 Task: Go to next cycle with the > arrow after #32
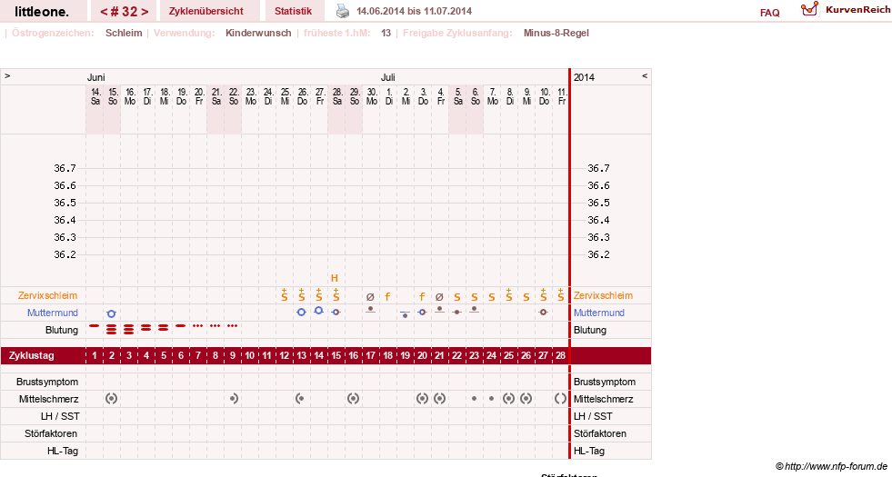[145, 12]
